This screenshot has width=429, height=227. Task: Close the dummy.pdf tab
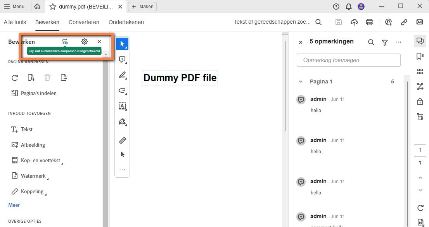point(120,7)
